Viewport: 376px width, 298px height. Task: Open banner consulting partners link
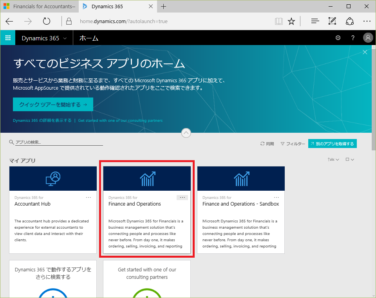120,120
